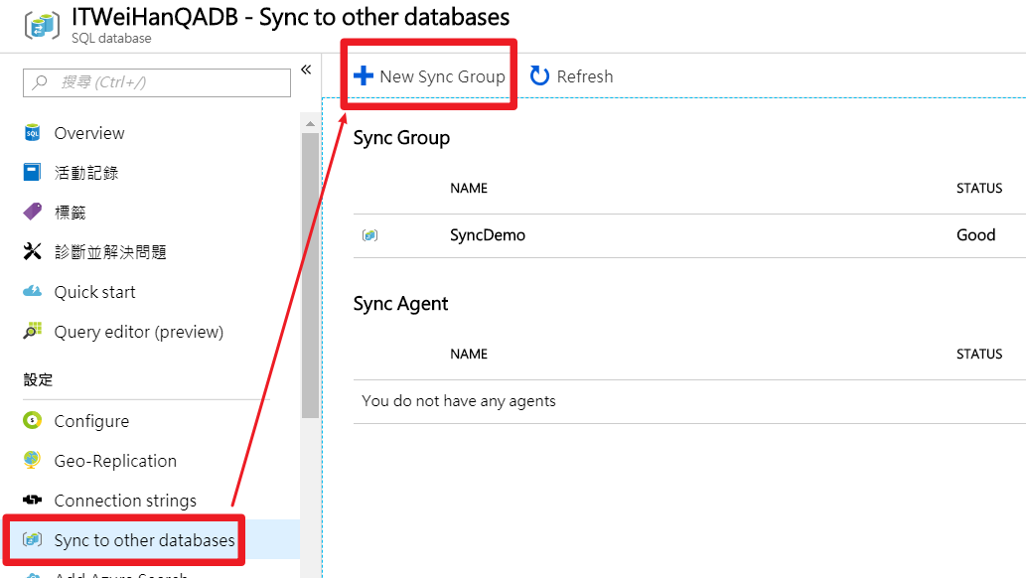Click the Refresh button label
This screenshot has height=578, width=1026.
coord(584,76)
